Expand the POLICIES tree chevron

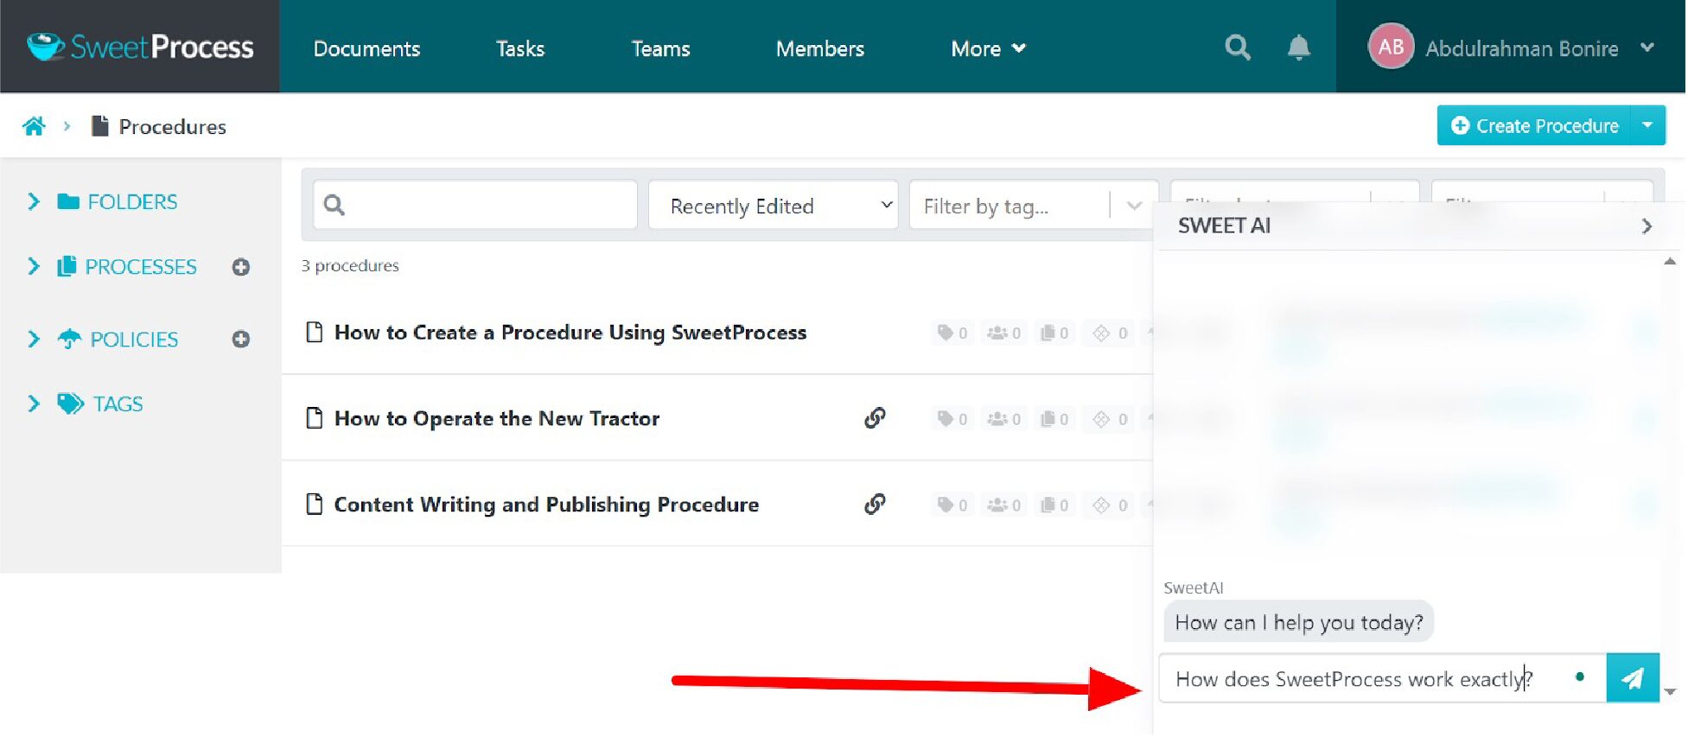tap(34, 339)
